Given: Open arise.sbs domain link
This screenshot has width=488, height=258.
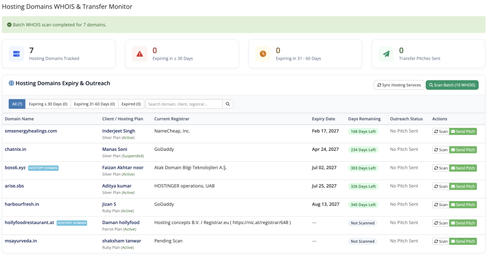Looking at the screenshot, I should [14, 186].
